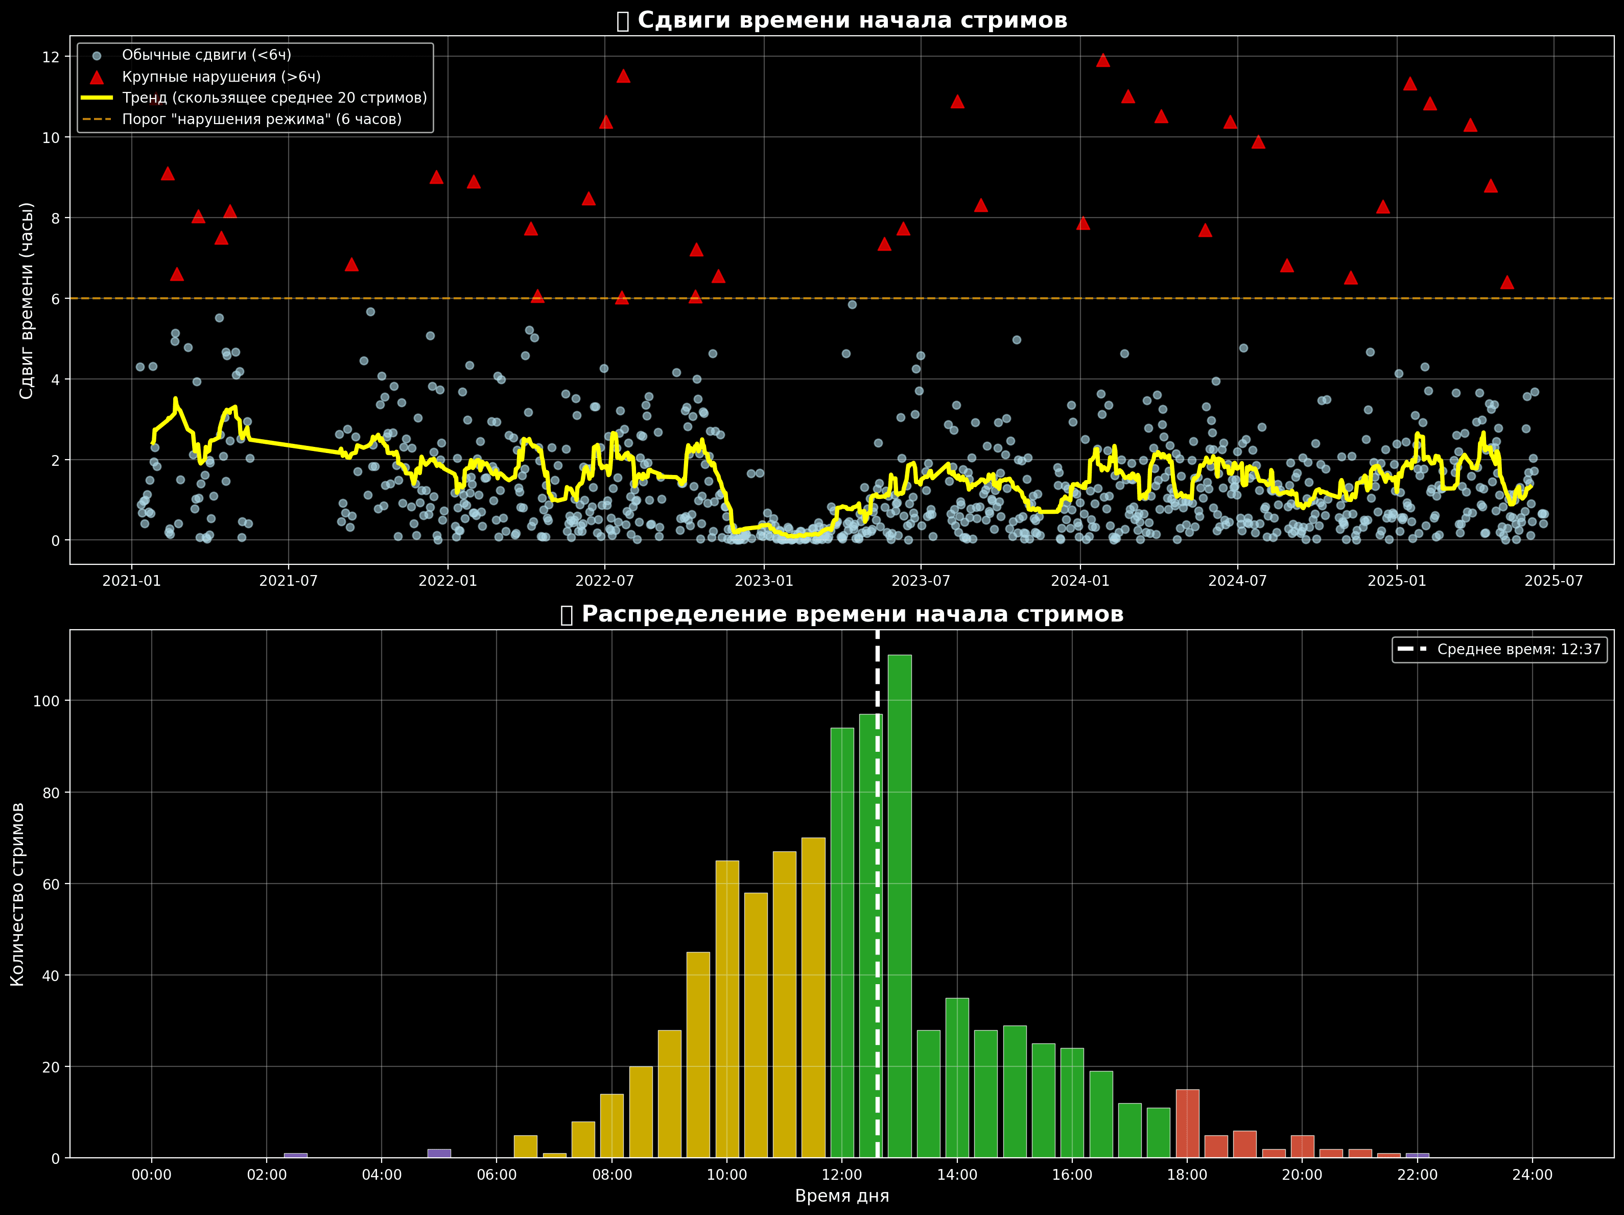Click the white dashed mean-time legend sample
Screen dimensions: 1624x1215
point(1412,650)
